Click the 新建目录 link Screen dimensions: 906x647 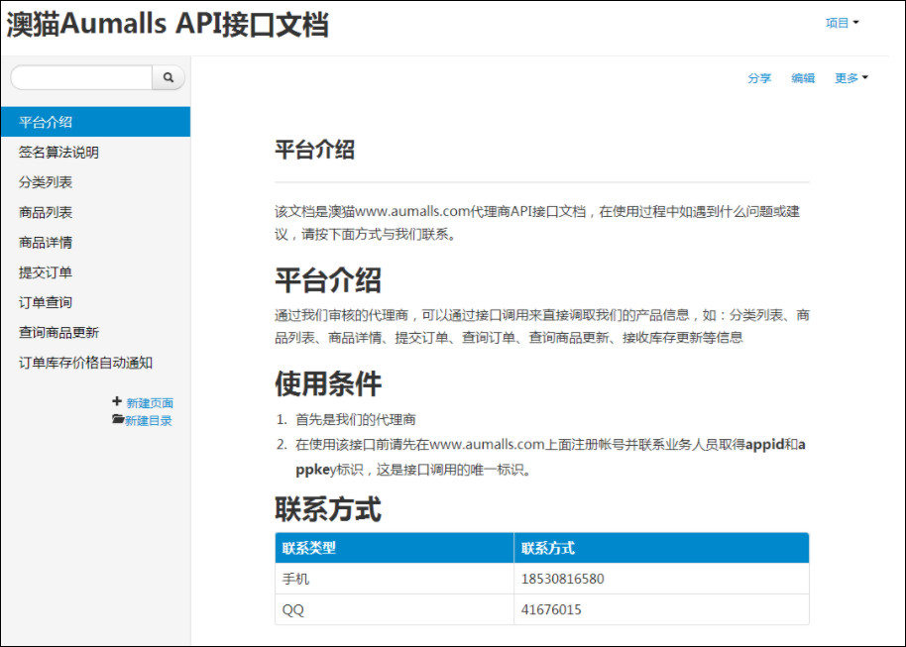point(149,420)
